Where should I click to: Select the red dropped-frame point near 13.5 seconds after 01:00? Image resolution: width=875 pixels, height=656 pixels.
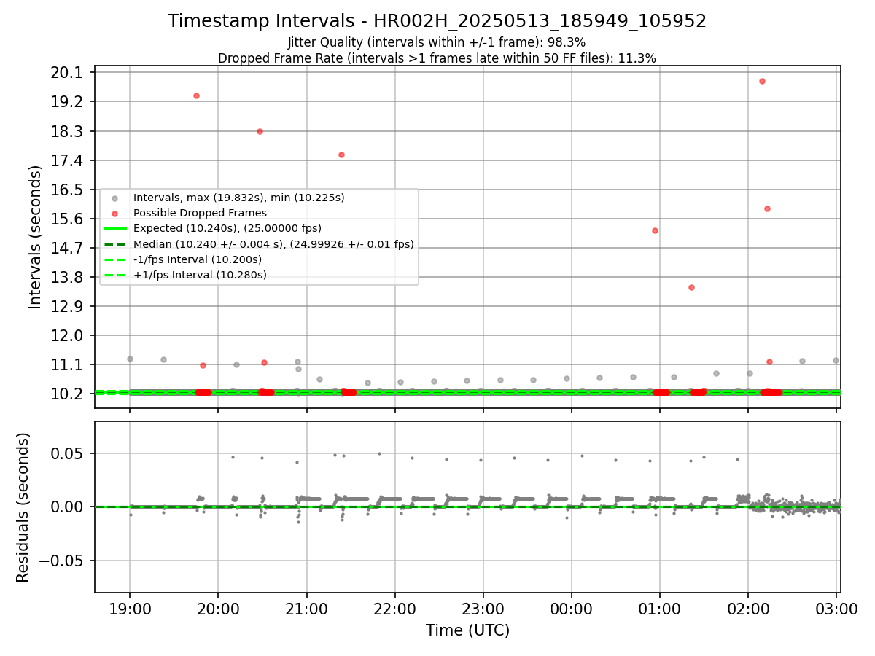pos(691,287)
